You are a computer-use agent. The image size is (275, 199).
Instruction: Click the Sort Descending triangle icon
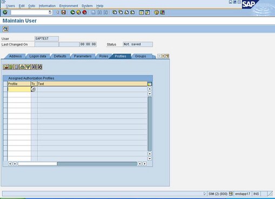point(28,67)
